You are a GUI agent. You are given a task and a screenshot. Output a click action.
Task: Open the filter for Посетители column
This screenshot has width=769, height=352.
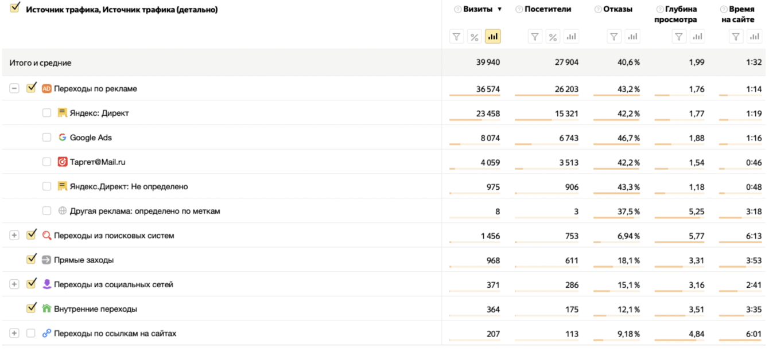click(535, 37)
